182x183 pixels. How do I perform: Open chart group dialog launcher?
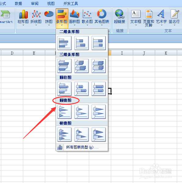(x=109, y=31)
